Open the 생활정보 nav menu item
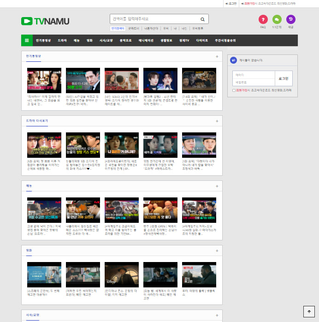This screenshot has height=322, width=319. (166, 41)
